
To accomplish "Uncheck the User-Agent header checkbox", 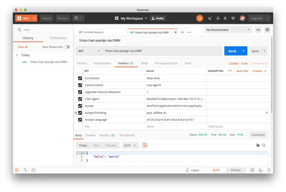I will (x=80, y=99).
